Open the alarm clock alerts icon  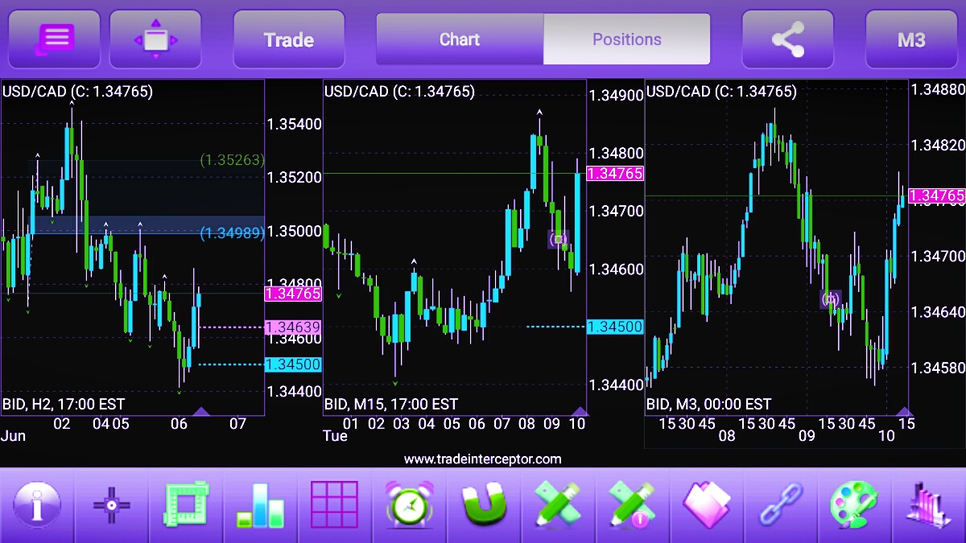pos(409,505)
